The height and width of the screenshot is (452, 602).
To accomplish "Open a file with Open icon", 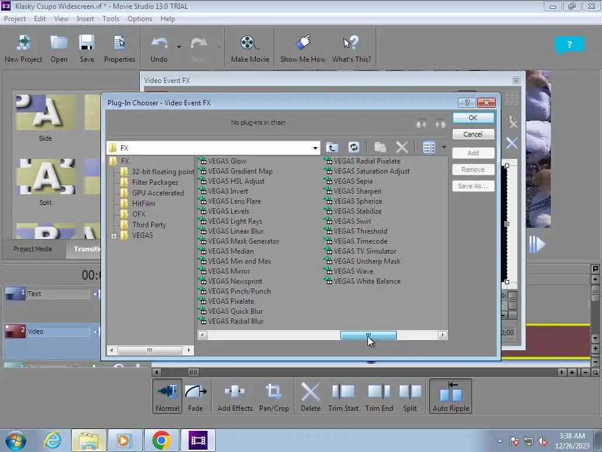I will coord(59,48).
